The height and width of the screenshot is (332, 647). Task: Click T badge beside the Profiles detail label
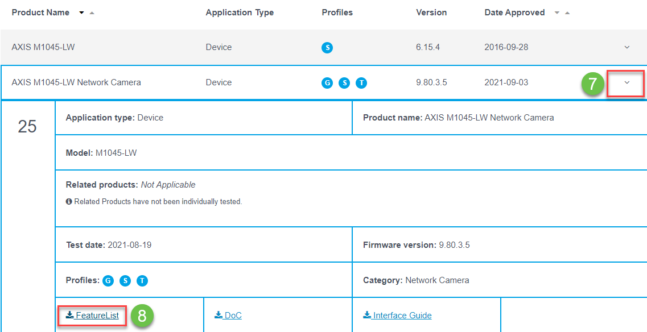point(142,280)
